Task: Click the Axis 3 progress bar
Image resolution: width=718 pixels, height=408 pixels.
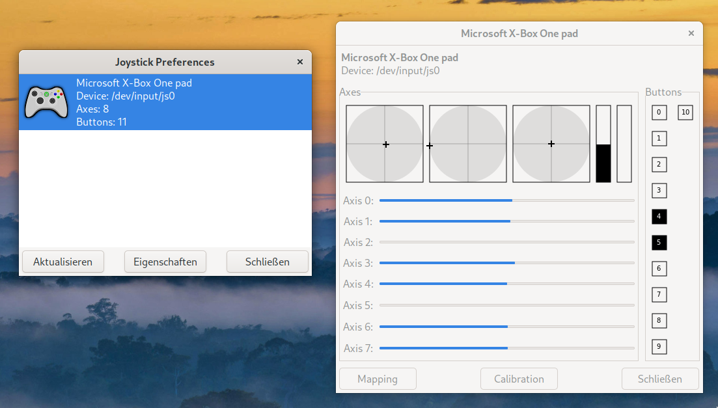Action: (506, 263)
